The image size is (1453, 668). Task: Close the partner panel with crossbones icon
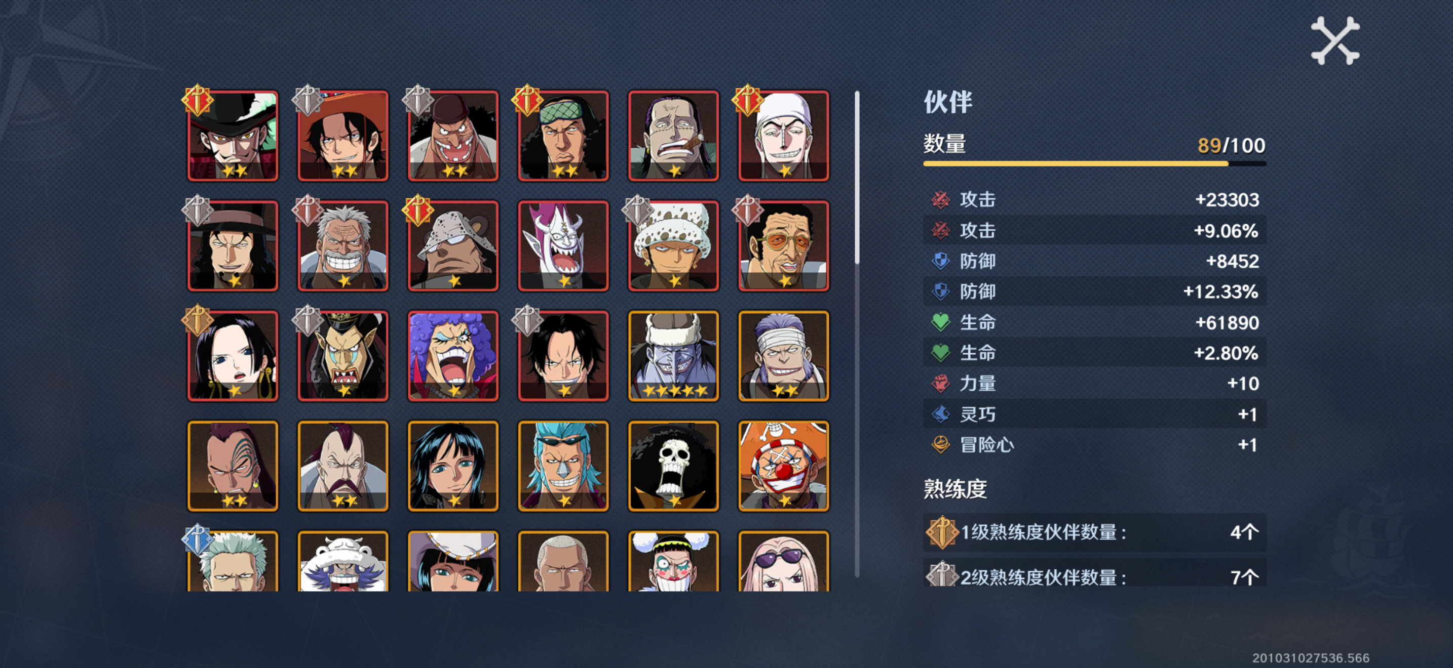point(1334,40)
